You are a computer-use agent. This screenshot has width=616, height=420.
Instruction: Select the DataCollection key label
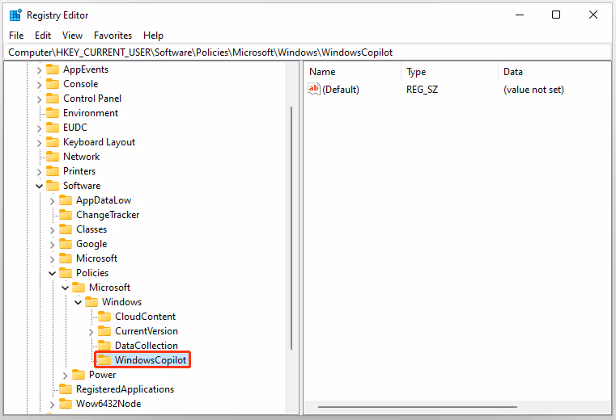pyautogui.click(x=147, y=346)
